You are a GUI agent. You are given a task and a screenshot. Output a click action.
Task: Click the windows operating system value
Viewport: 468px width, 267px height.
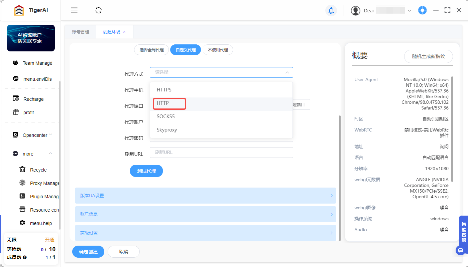tap(439, 219)
